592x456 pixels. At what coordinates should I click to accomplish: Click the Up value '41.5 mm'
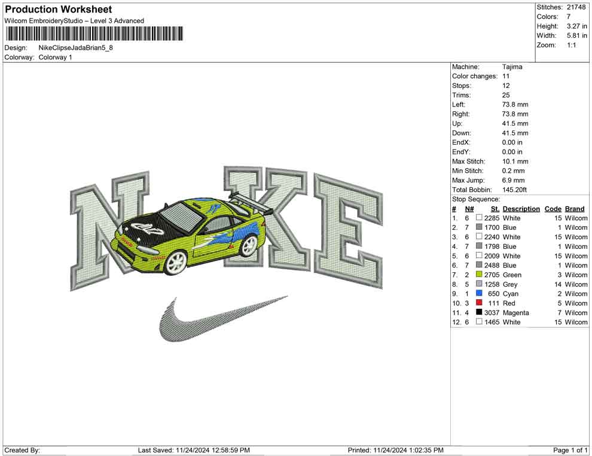pos(515,123)
